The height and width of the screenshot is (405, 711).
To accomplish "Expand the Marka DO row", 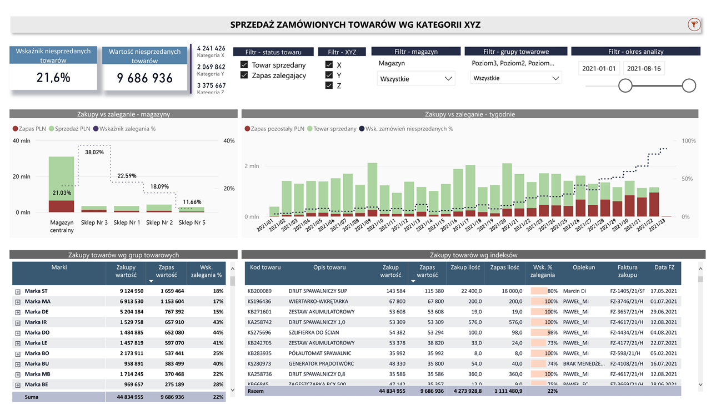I will coord(18,333).
